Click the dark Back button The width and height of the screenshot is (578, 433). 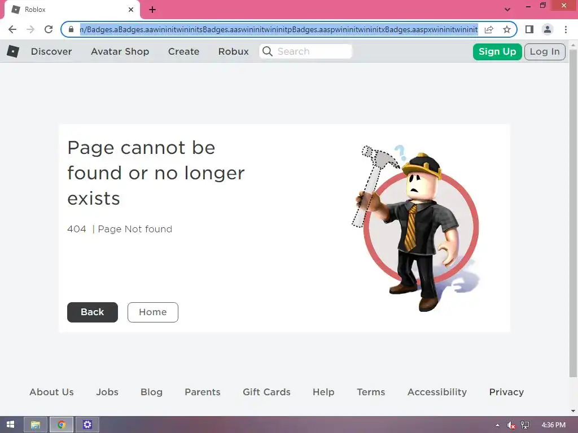pos(93,312)
